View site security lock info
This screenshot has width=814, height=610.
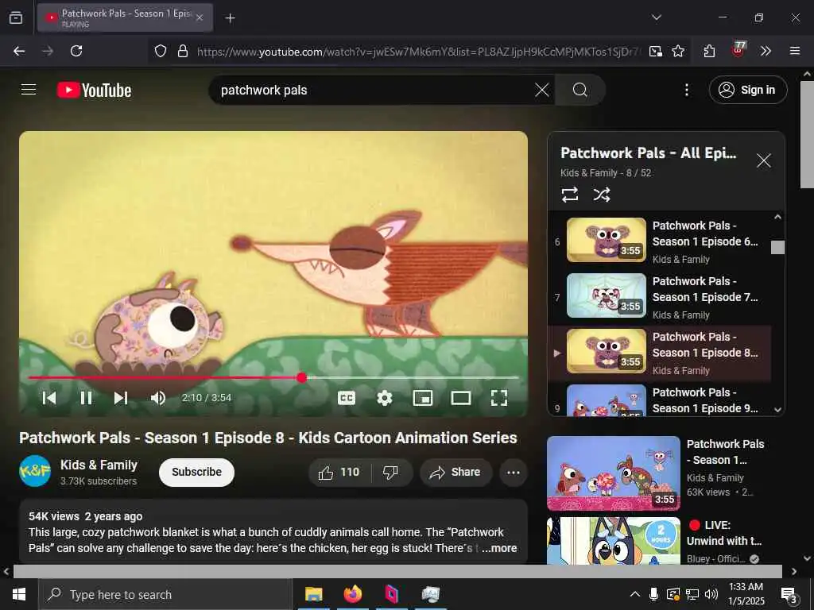coord(183,51)
